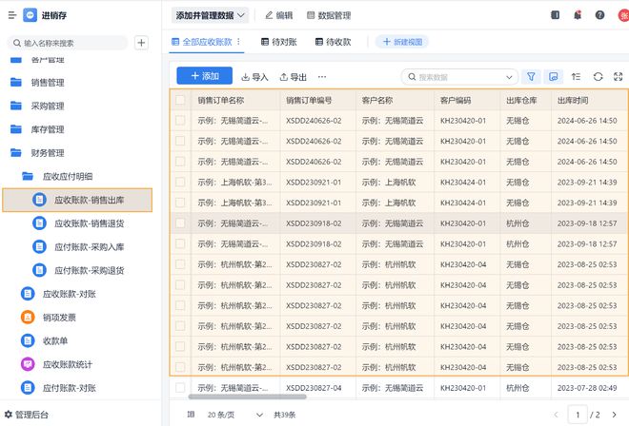Click 新建视图 button
The image size is (629, 426).
click(402, 42)
